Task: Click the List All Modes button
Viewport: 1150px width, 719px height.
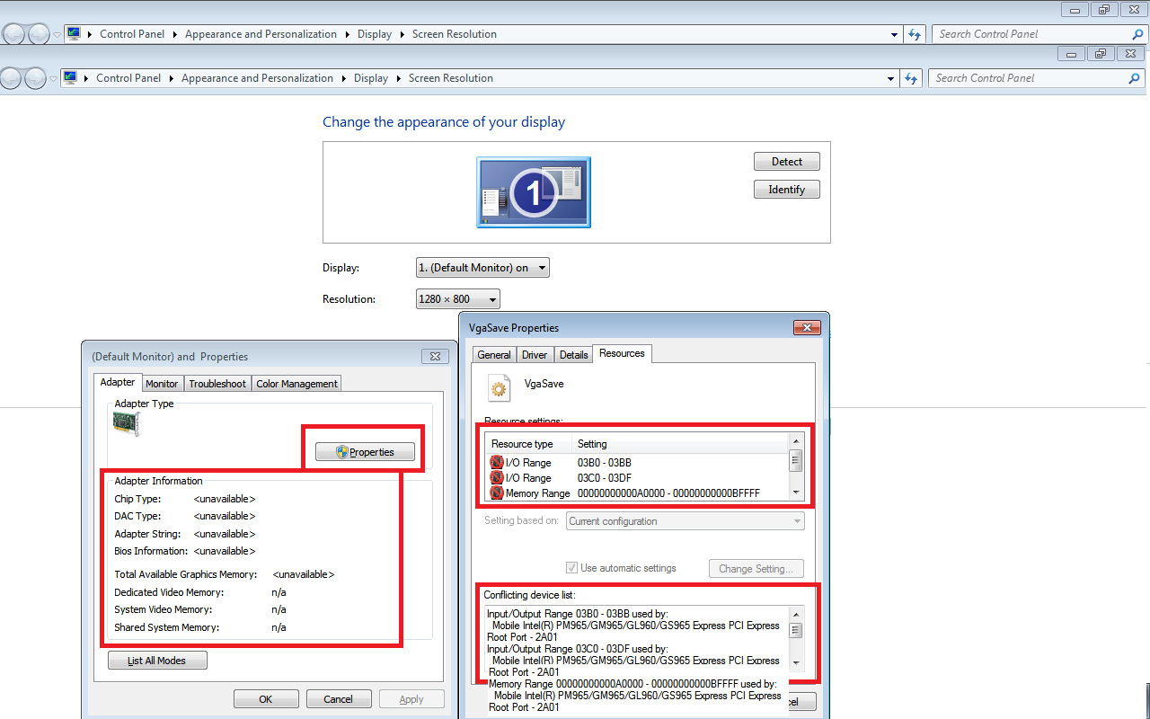Action: pos(157,661)
